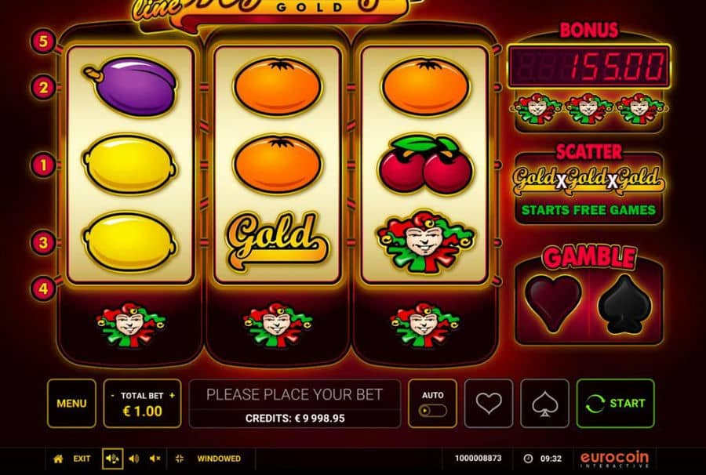Mute sound with crossed speaker icon
Image resolution: width=706 pixels, height=475 pixels.
pyautogui.click(x=155, y=459)
